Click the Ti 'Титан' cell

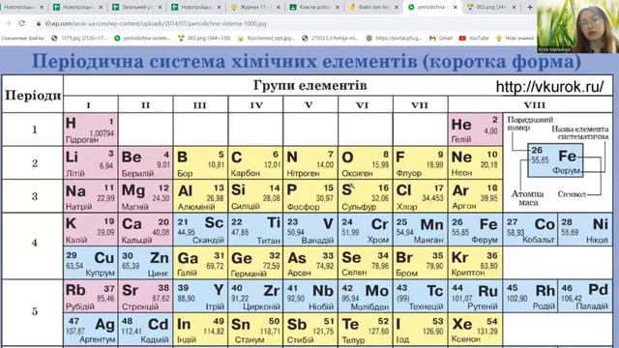255,230
